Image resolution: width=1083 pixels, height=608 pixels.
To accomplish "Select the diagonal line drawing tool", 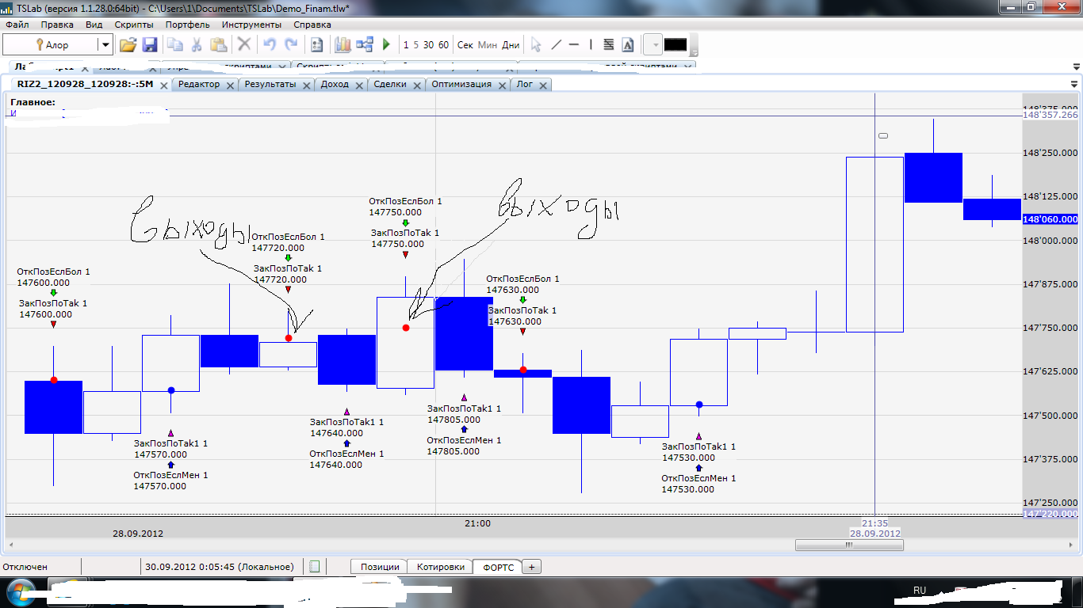I will (556, 45).
